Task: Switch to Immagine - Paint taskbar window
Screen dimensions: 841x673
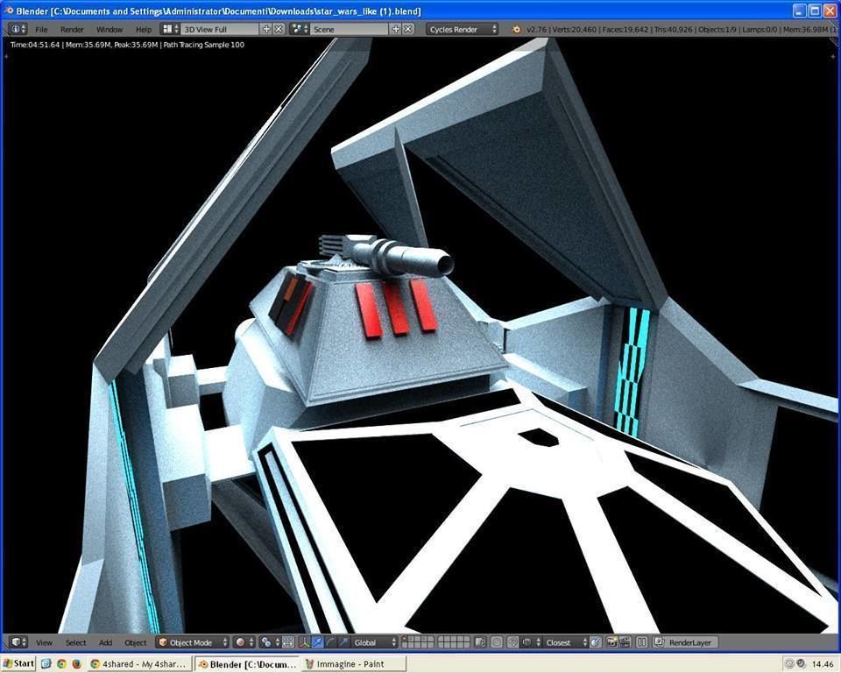Action: [x=354, y=664]
